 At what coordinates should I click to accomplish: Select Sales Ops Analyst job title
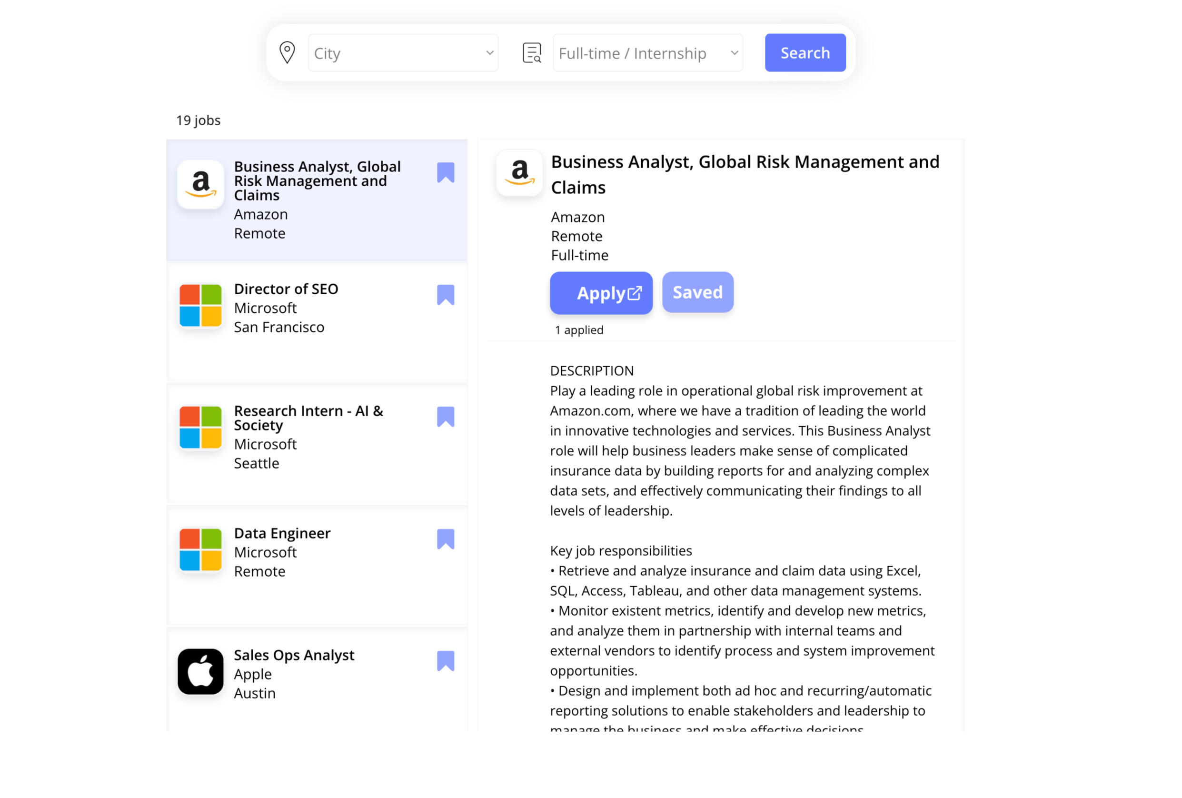(x=294, y=655)
